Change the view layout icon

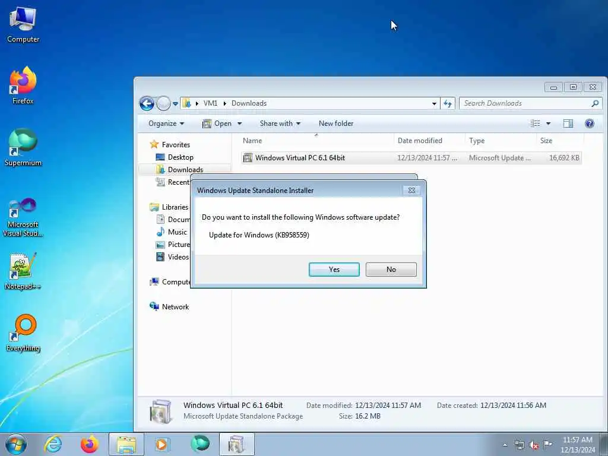[535, 123]
